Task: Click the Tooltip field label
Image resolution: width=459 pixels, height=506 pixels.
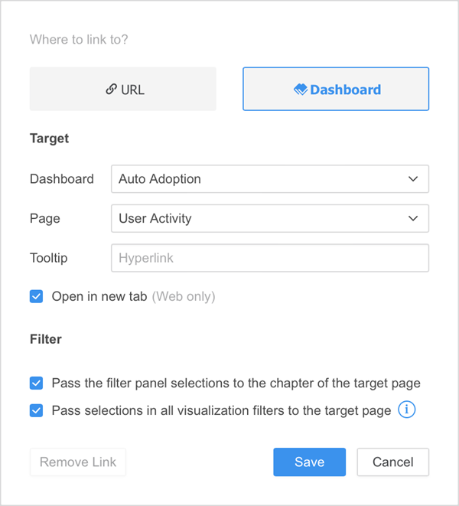Action: [x=49, y=259]
